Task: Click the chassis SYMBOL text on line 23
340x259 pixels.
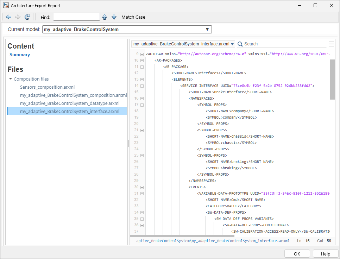Action: pyautogui.click(x=230, y=143)
